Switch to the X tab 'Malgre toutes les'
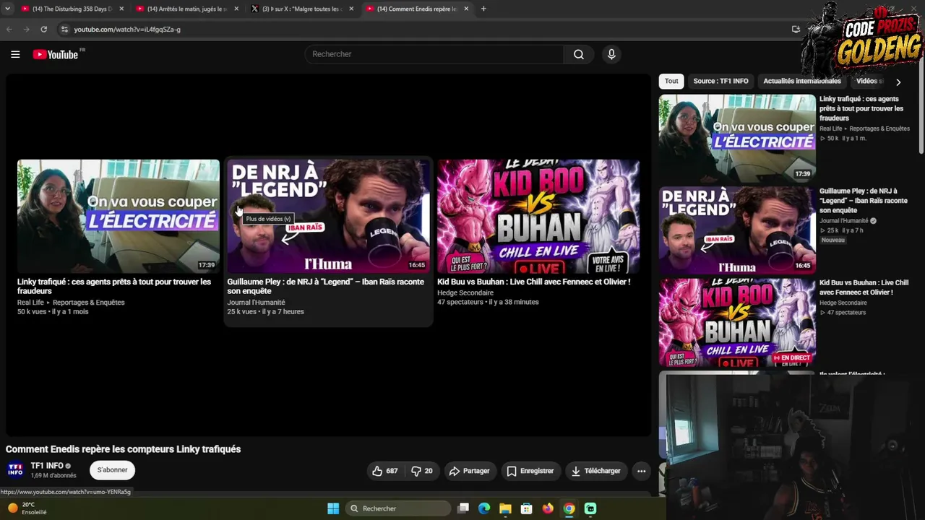 click(x=302, y=9)
